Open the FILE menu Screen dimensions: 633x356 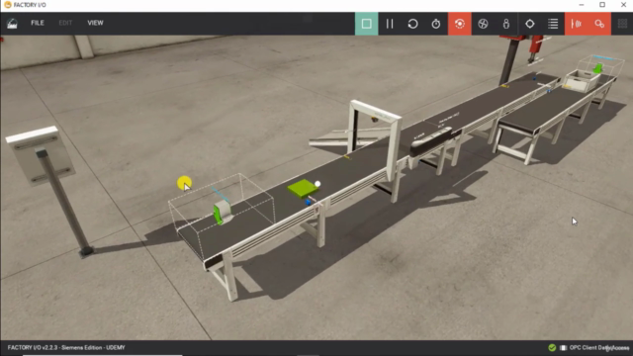38,23
